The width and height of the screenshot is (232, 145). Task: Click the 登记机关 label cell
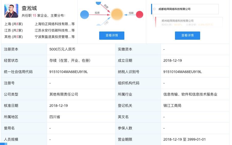click(x=138, y=106)
